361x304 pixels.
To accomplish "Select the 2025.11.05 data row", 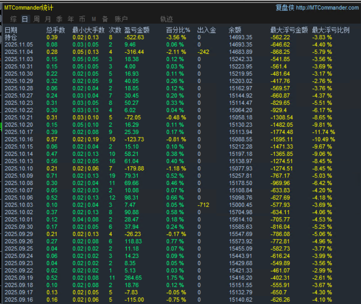I will point(18,45).
